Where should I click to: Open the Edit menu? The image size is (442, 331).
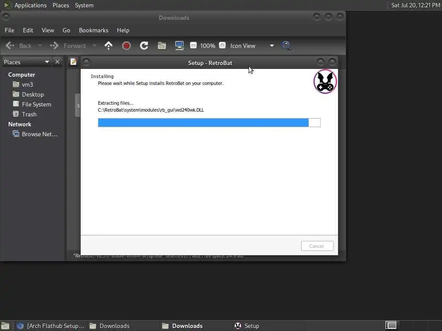point(28,30)
